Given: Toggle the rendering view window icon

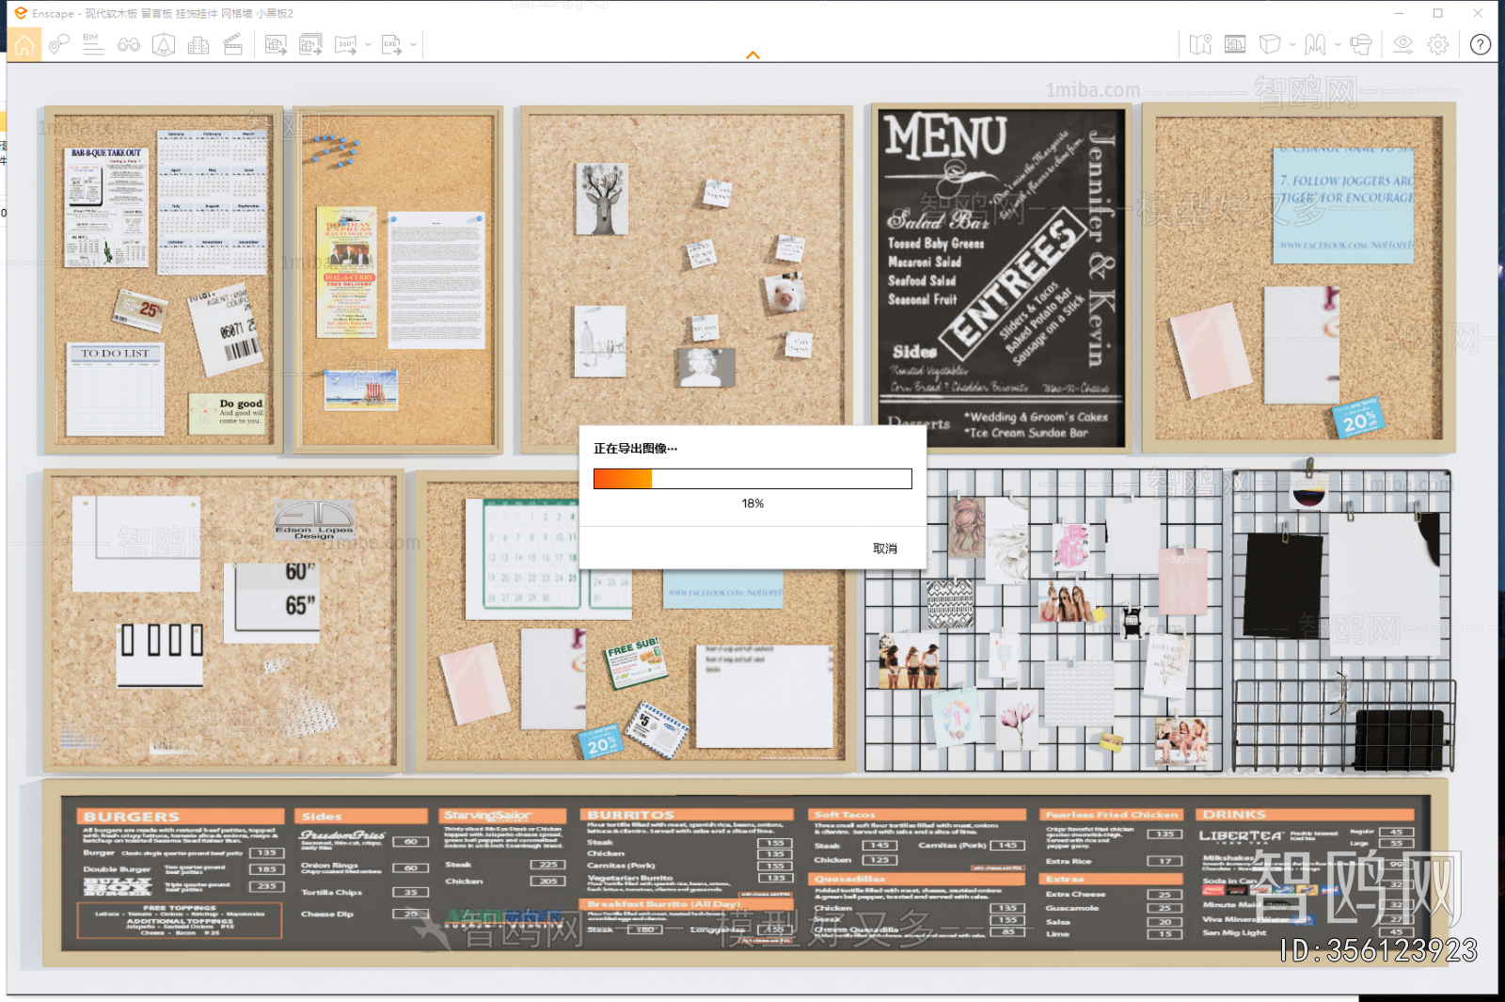Looking at the screenshot, I should (x=1235, y=44).
